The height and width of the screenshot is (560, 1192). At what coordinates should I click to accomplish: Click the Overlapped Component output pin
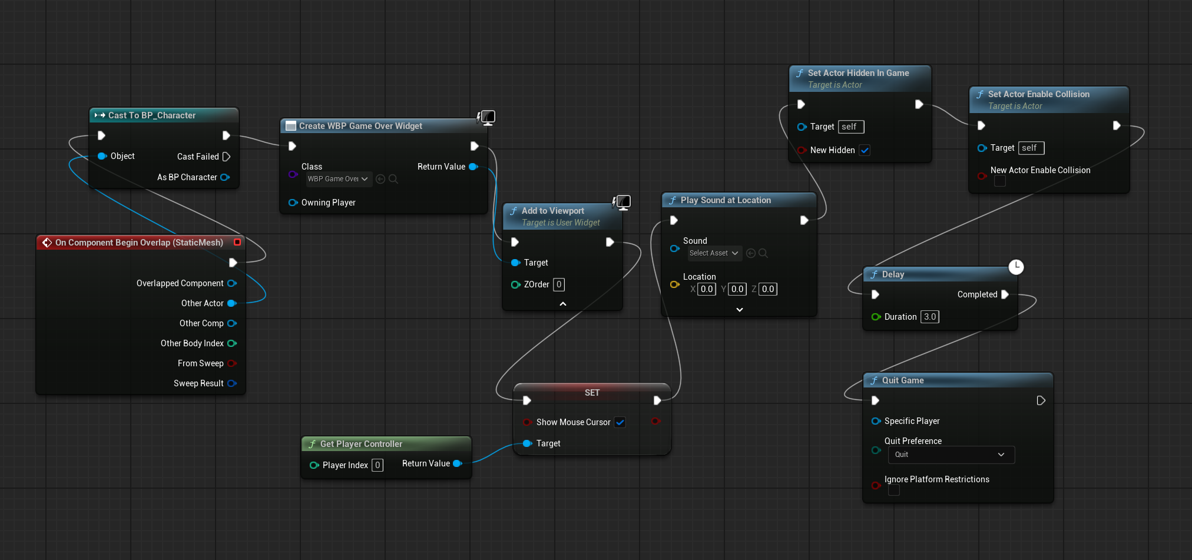click(231, 283)
